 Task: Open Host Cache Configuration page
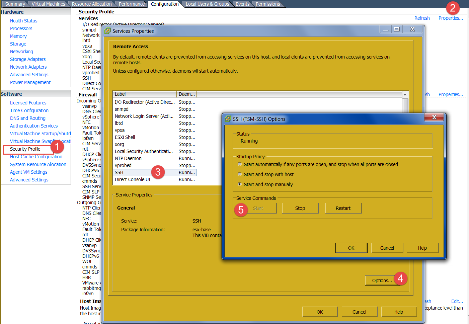tap(36, 157)
